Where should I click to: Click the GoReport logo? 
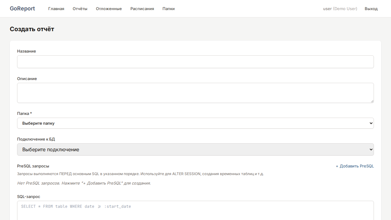[x=22, y=9]
